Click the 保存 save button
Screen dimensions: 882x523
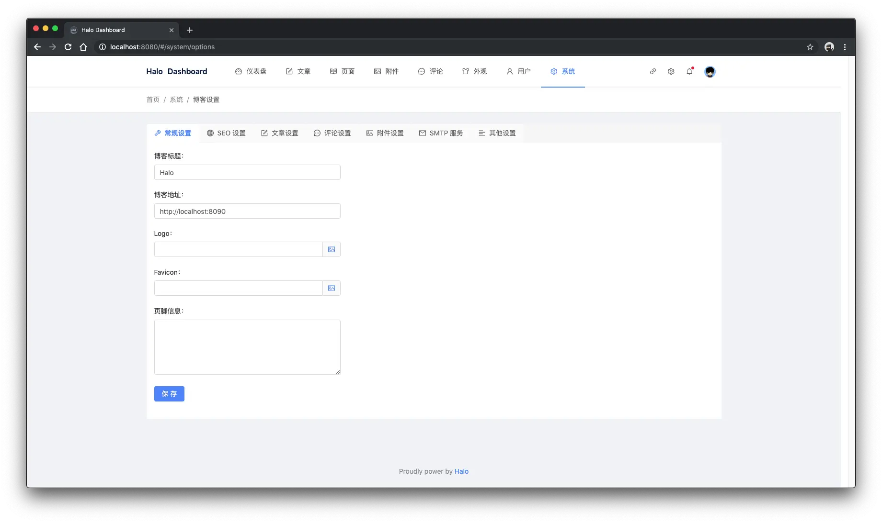tap(169, 393)
